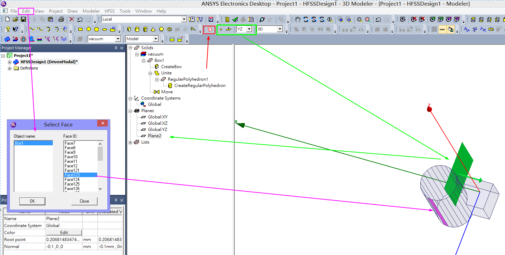Viewport: 505px width, 255px height.
Task: Click the Color Edit button
Action: coord(64,233)
